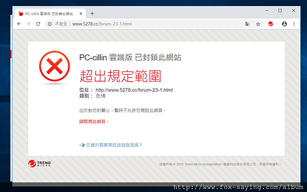Open site info via the 不安全 indicator
Image resolution: width=307 pixels, height=192 pixels.
tap(57, 24)
